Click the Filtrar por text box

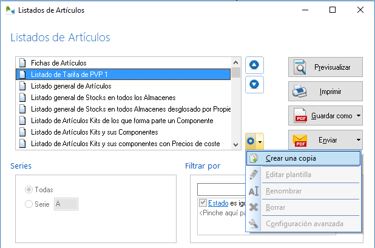click(x=221, y=189)
